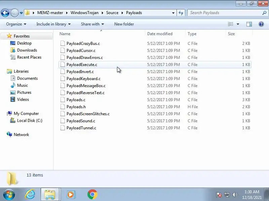269x201 pixels.
Task: Select file PayloadKeyboard.c
Action: click(x=155, y=79)
